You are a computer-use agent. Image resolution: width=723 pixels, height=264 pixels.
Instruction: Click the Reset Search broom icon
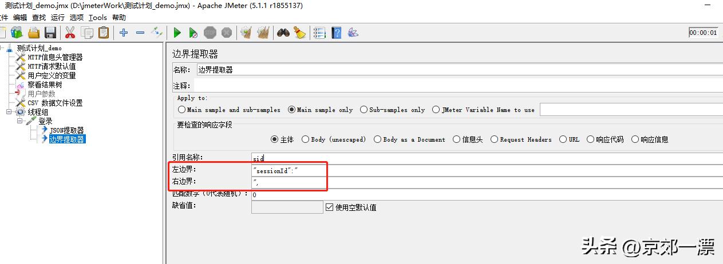click(x=300, y=33)
